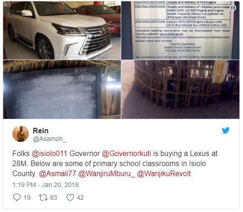
Task: Open the @isiolo011 mention
Action: (49, 154)
